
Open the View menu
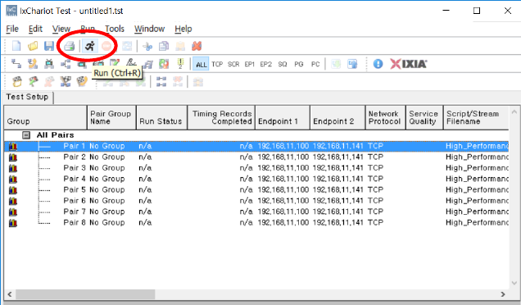61,29
